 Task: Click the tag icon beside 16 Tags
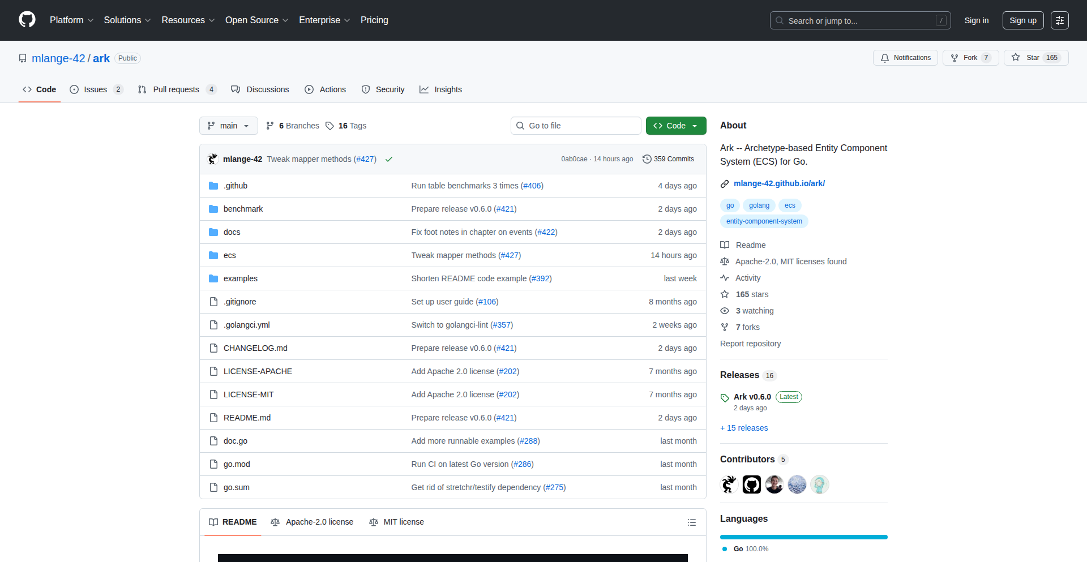pyautogui.click(x=330, y=126)
